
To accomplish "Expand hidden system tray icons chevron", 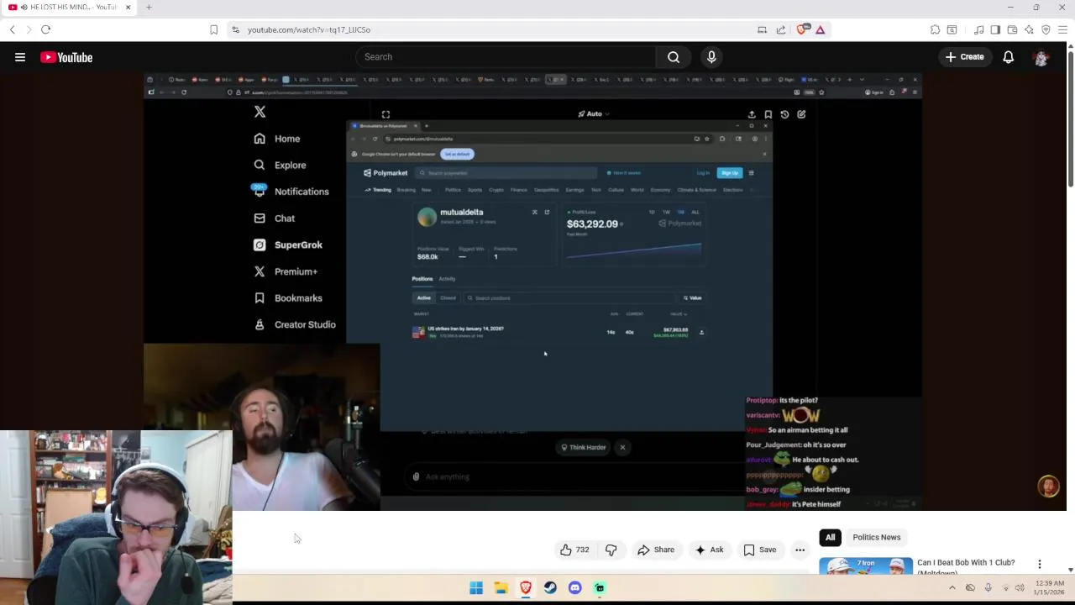I will point(952,588).
